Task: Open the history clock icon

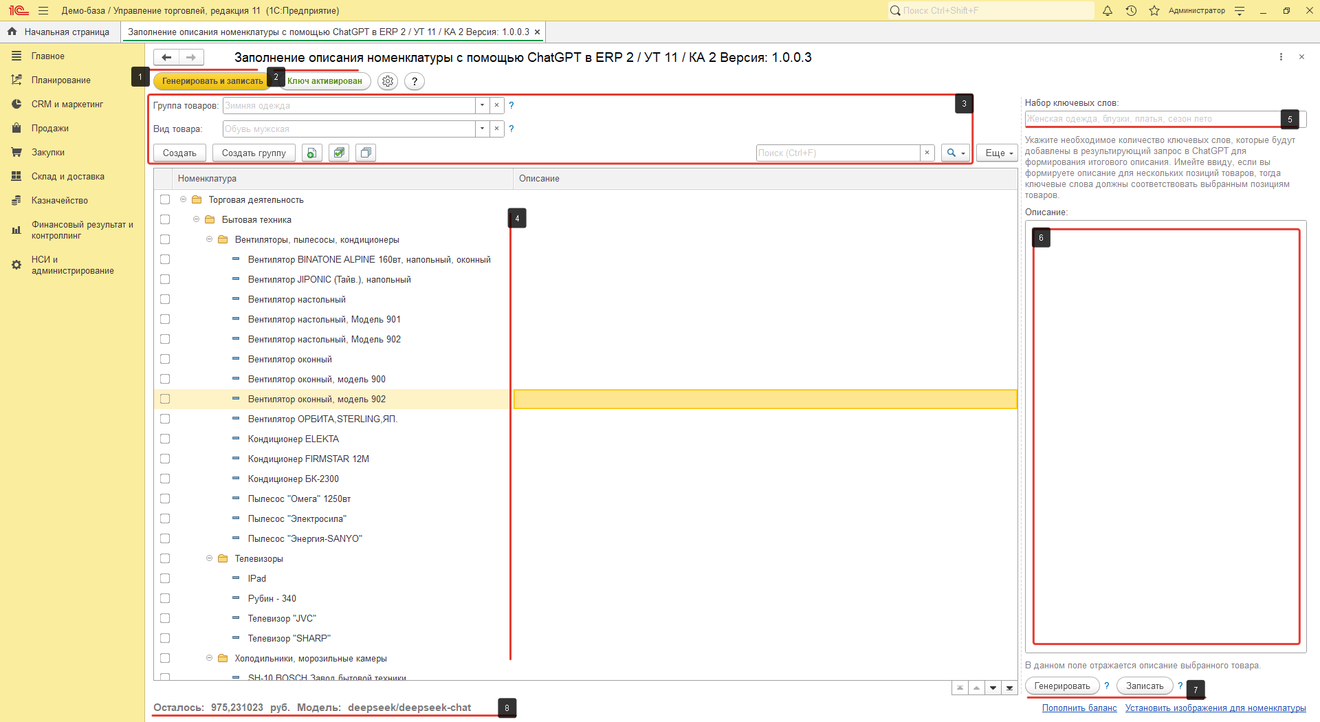Action: click(x=1131, y=11)
